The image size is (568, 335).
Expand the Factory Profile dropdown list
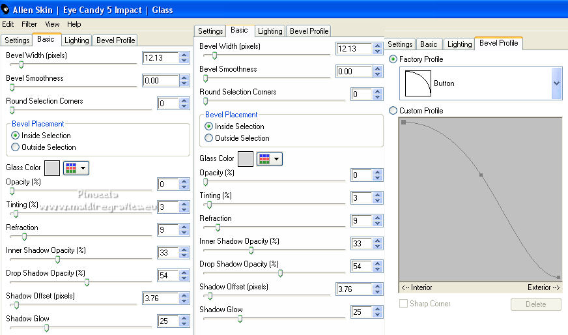(x=556, y=83)
